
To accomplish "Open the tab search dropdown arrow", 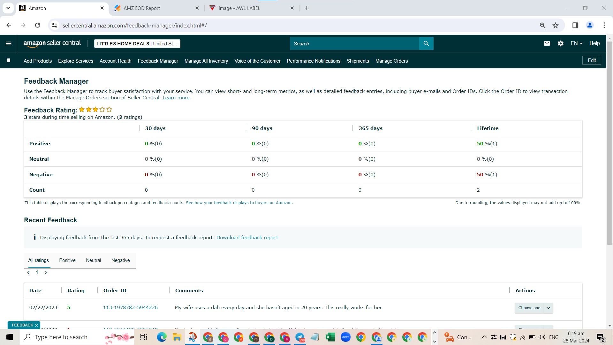I will click(x=8, y=8).
